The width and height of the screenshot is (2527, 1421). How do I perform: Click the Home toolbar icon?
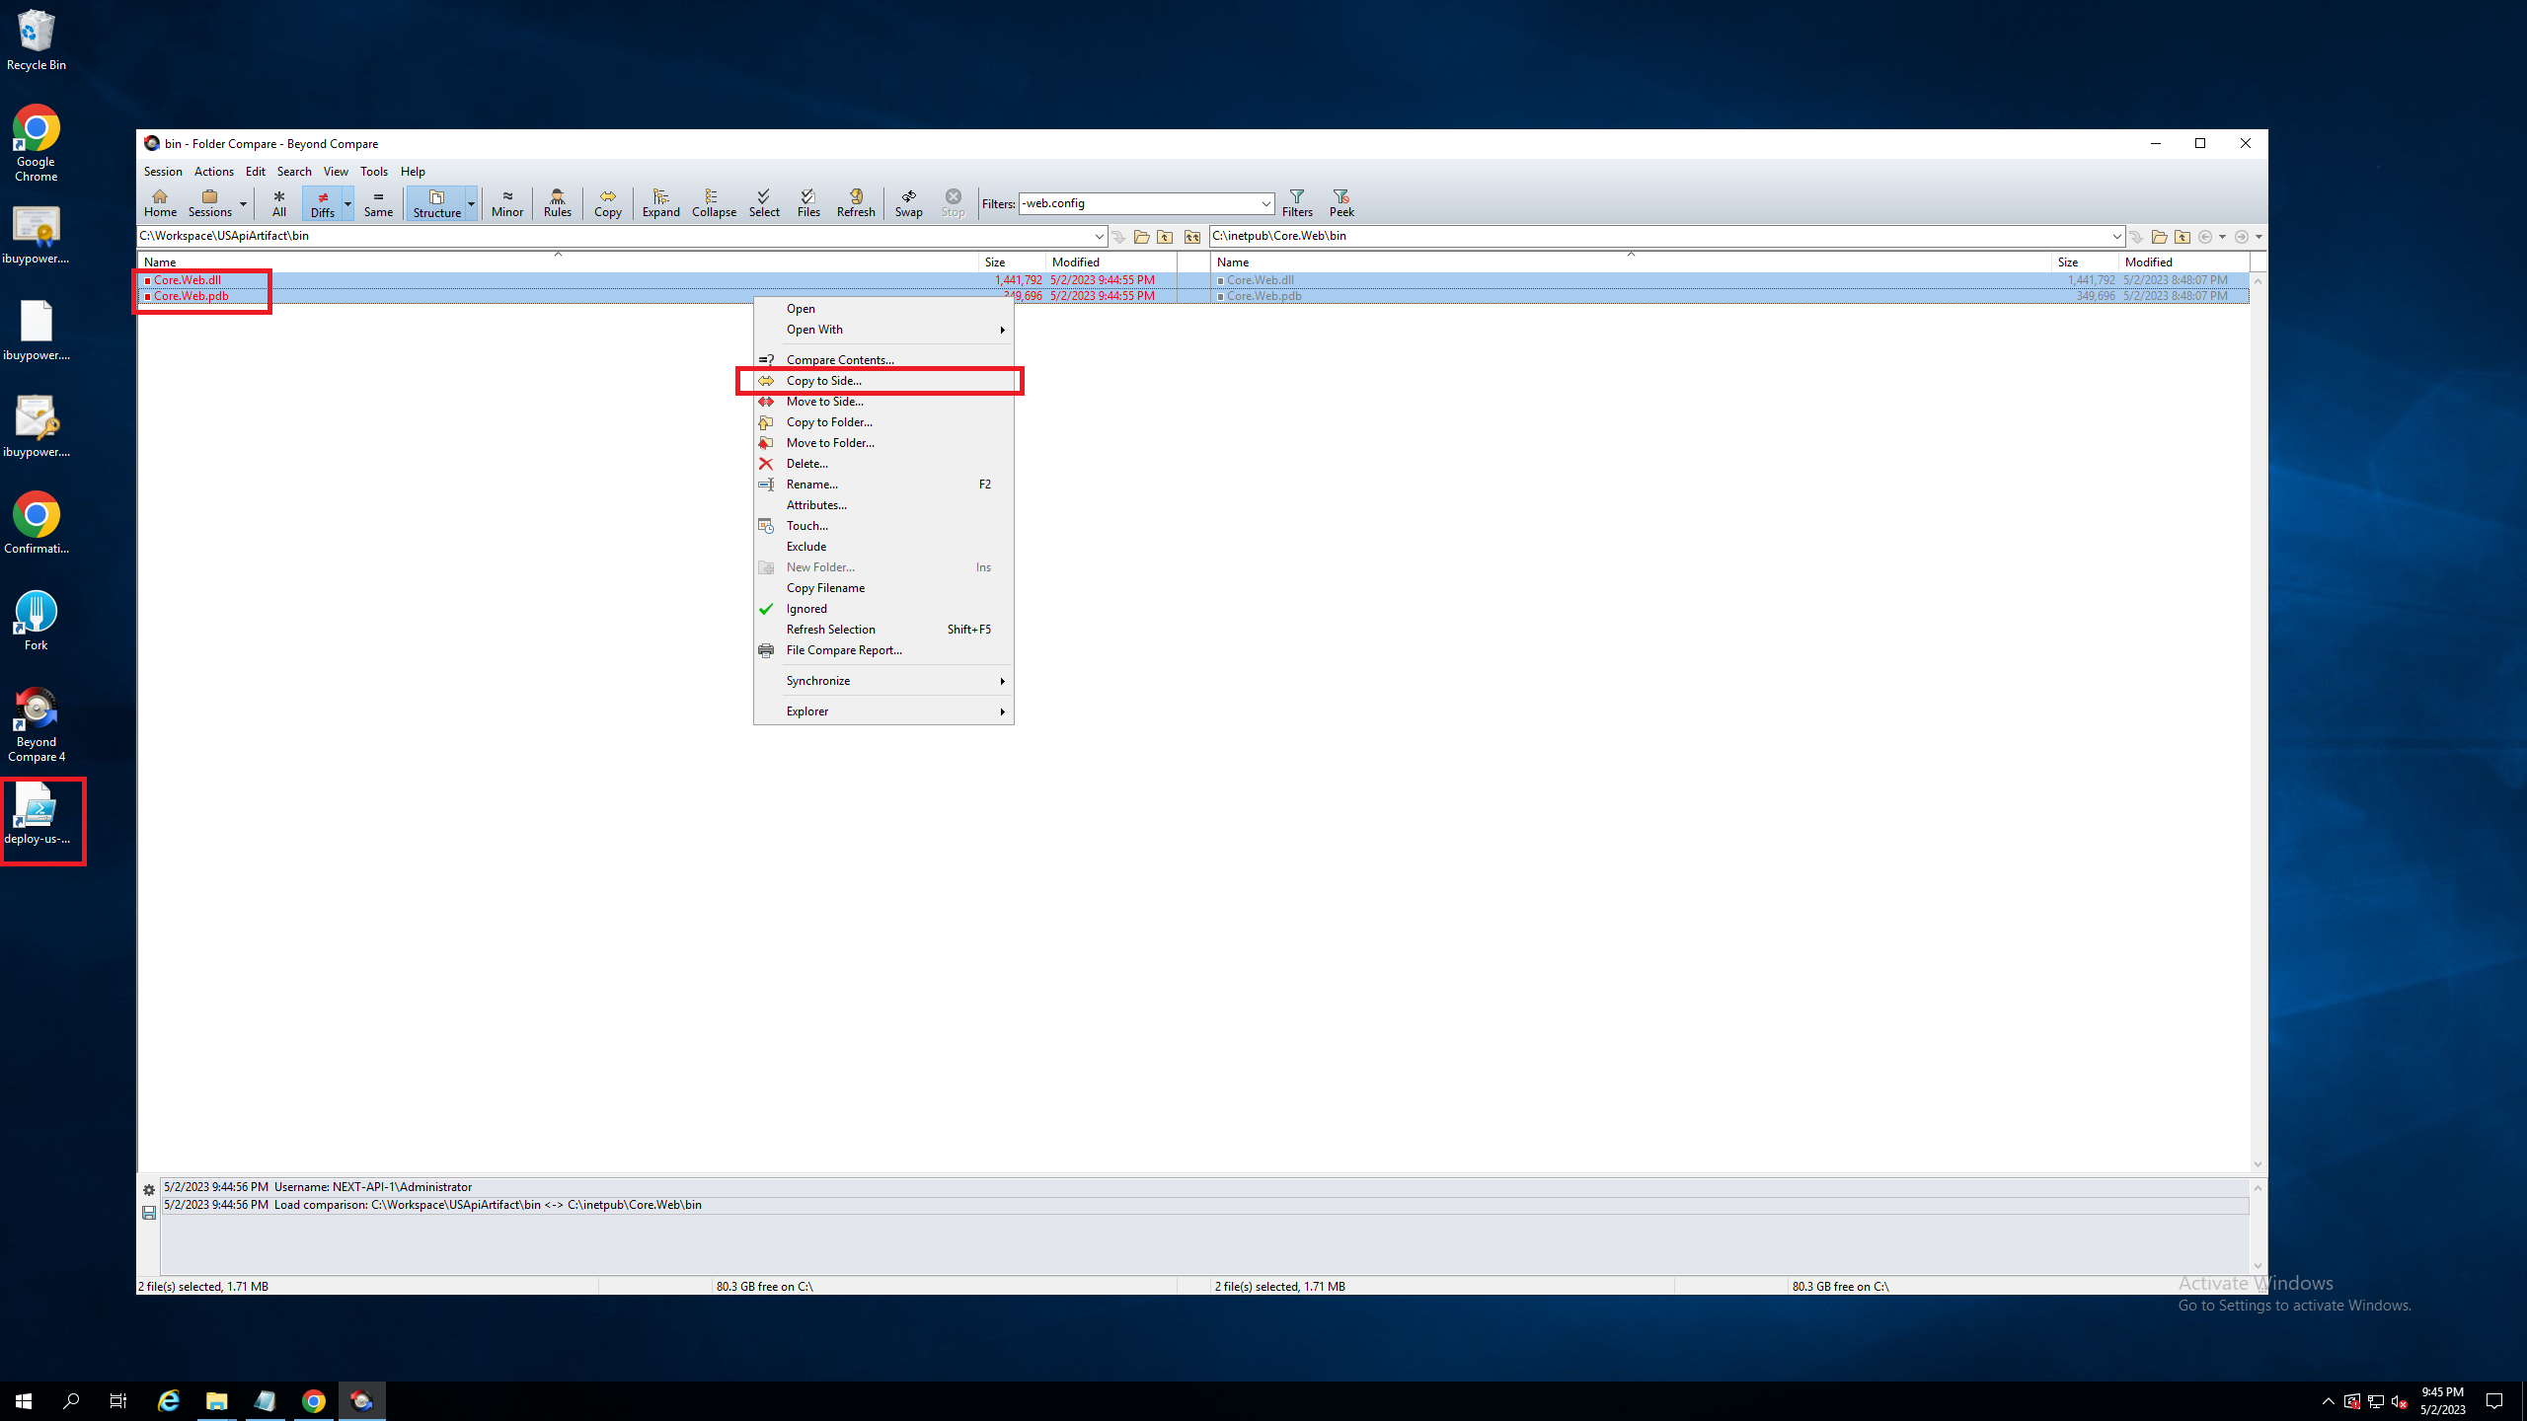(x=160, y=202)
